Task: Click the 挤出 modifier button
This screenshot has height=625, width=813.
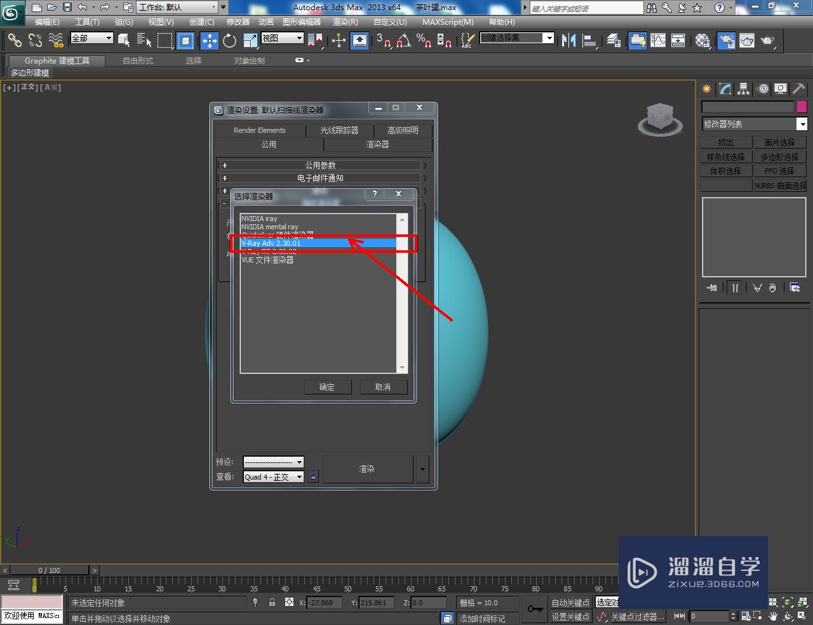Action: [726, 142]
